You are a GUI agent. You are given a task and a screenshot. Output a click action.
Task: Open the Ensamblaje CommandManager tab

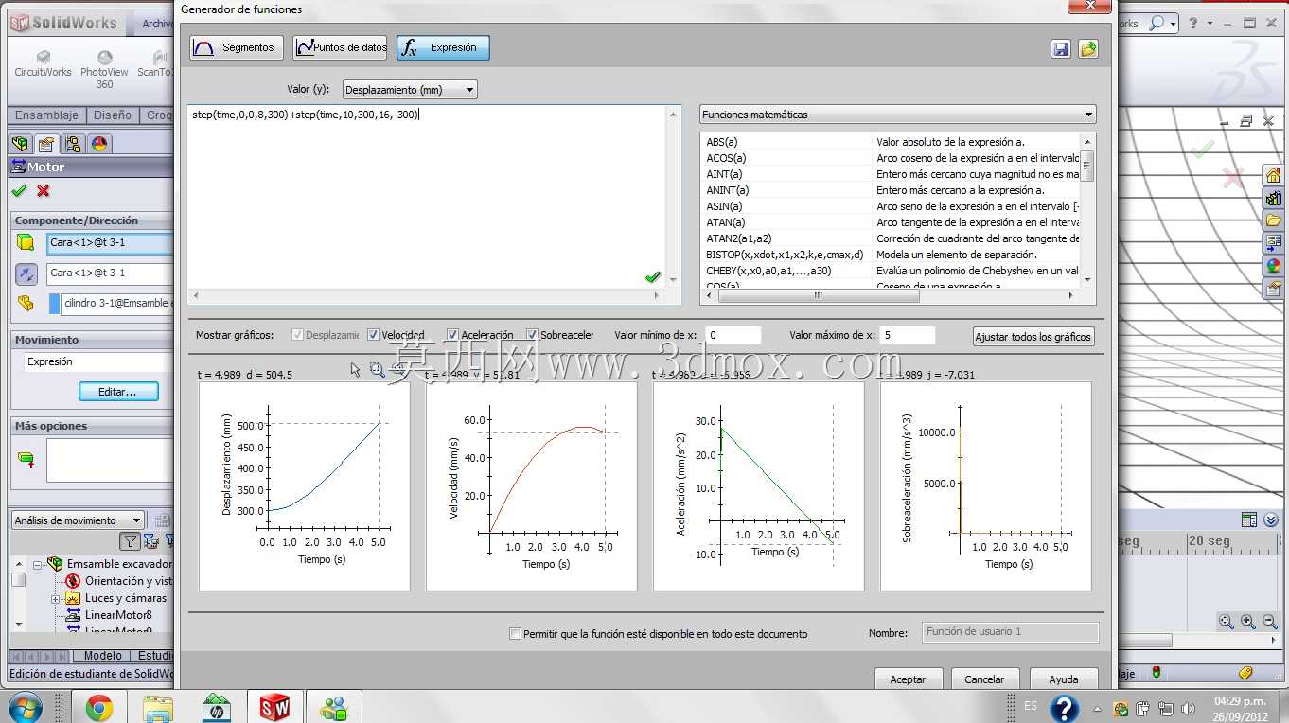click(46, 115)
